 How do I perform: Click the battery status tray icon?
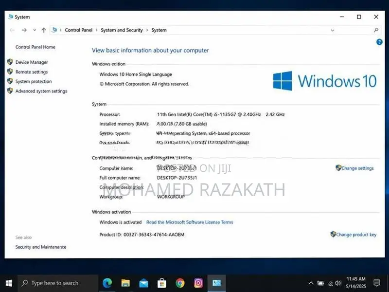pos(320,283)
